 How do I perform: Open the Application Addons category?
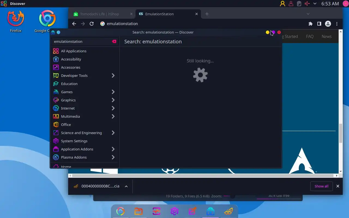(x=85, y=149)
